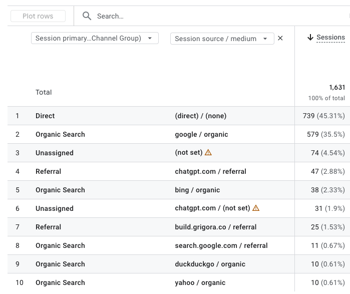Click the 739 (45.31%) sessions value
This screenshot has width=350, height=294.
(323, 116)
